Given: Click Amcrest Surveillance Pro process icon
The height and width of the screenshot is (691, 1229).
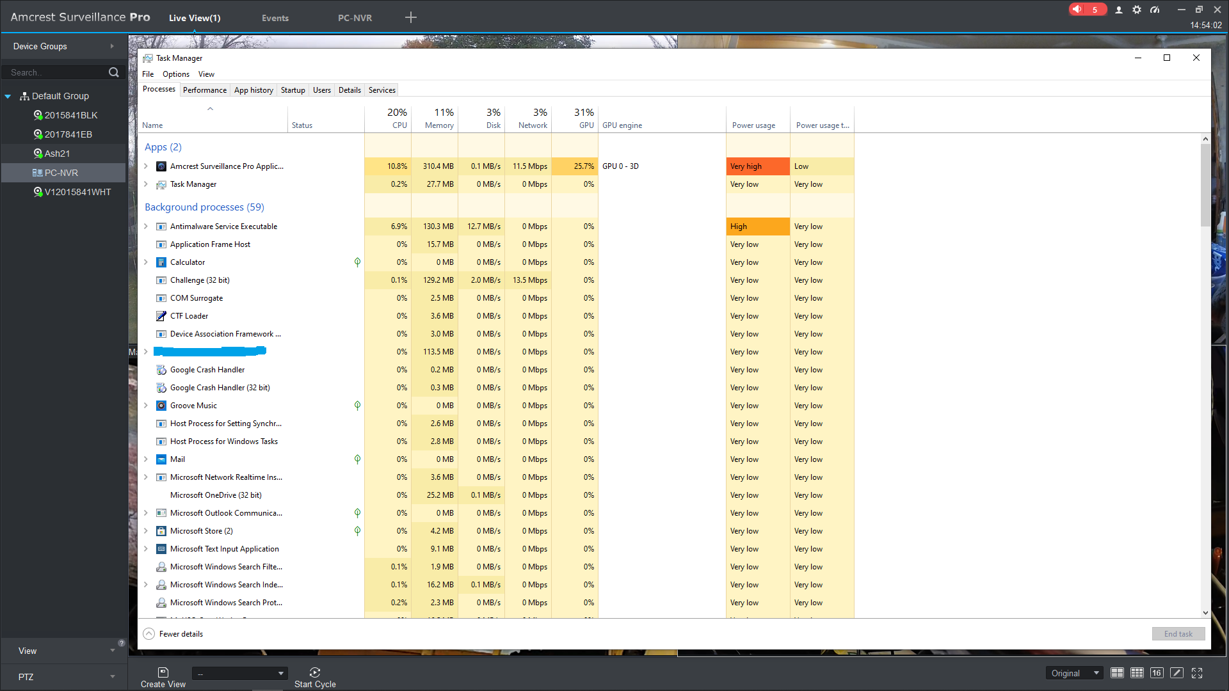Looking at the screenshot, I should click(161, 166).
